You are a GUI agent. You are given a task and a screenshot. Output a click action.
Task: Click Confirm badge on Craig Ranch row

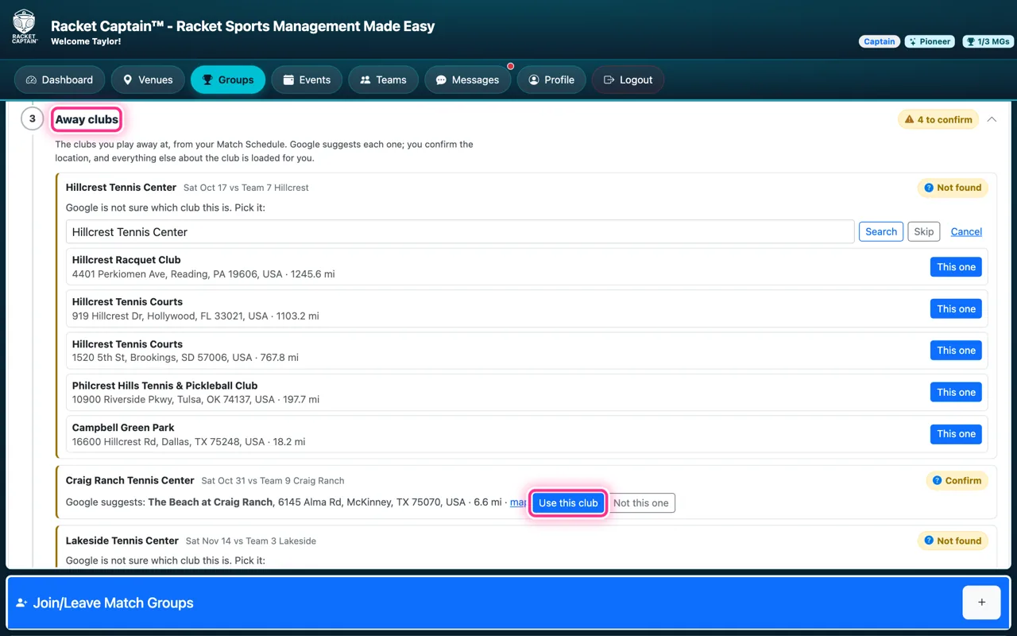pos(957,480)
